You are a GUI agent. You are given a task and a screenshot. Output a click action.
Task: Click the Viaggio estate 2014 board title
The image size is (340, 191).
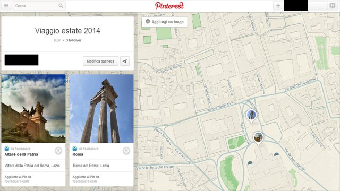[67, 31]
